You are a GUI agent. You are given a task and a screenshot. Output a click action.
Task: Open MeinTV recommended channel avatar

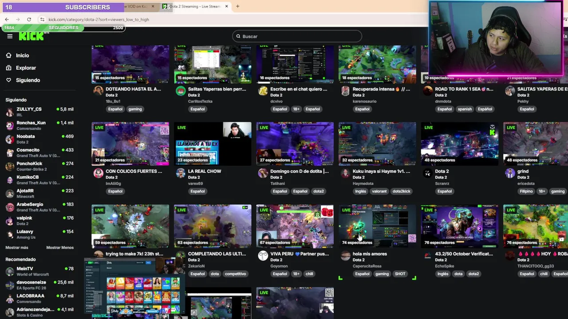pyautogui.click(x=10, y=271)
